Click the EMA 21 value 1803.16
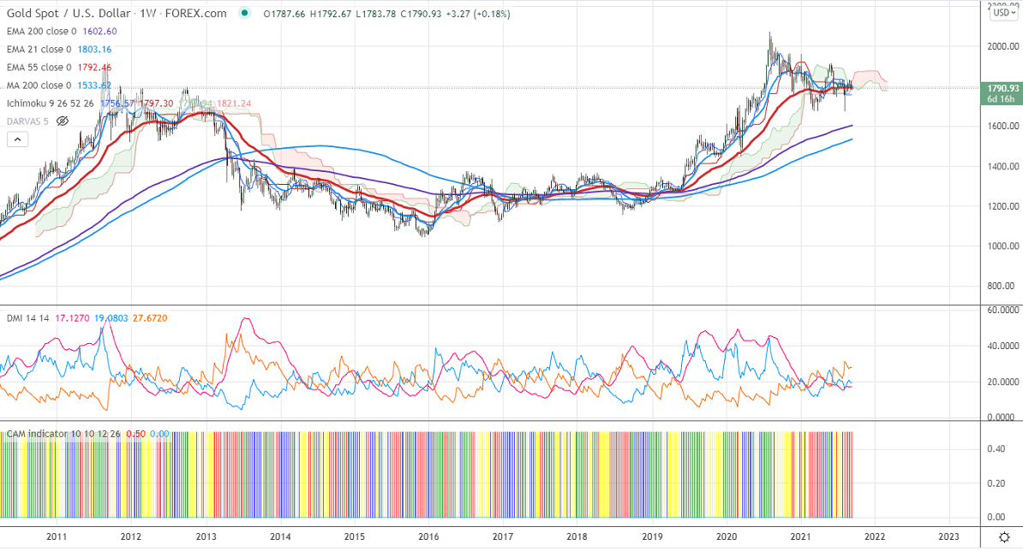The image size is (1023, 551). coord(94,50)
